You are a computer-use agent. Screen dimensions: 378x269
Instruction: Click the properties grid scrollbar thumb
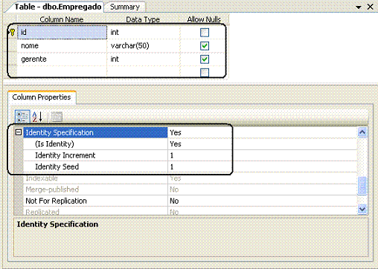click(x=362, y=185)
